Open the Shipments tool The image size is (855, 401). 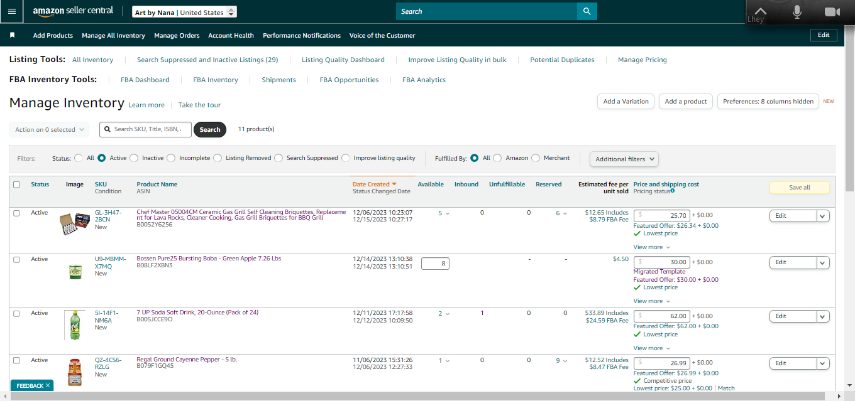279,80
